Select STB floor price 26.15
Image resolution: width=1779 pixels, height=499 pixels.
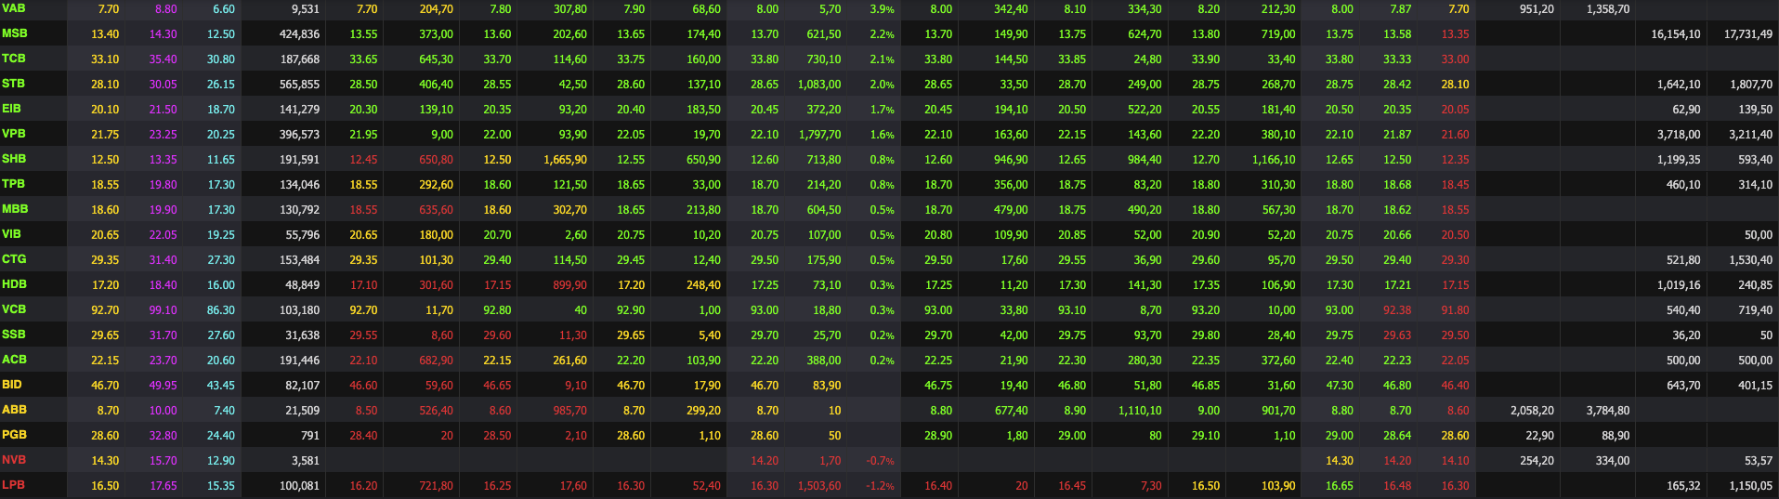coord(221,85)
